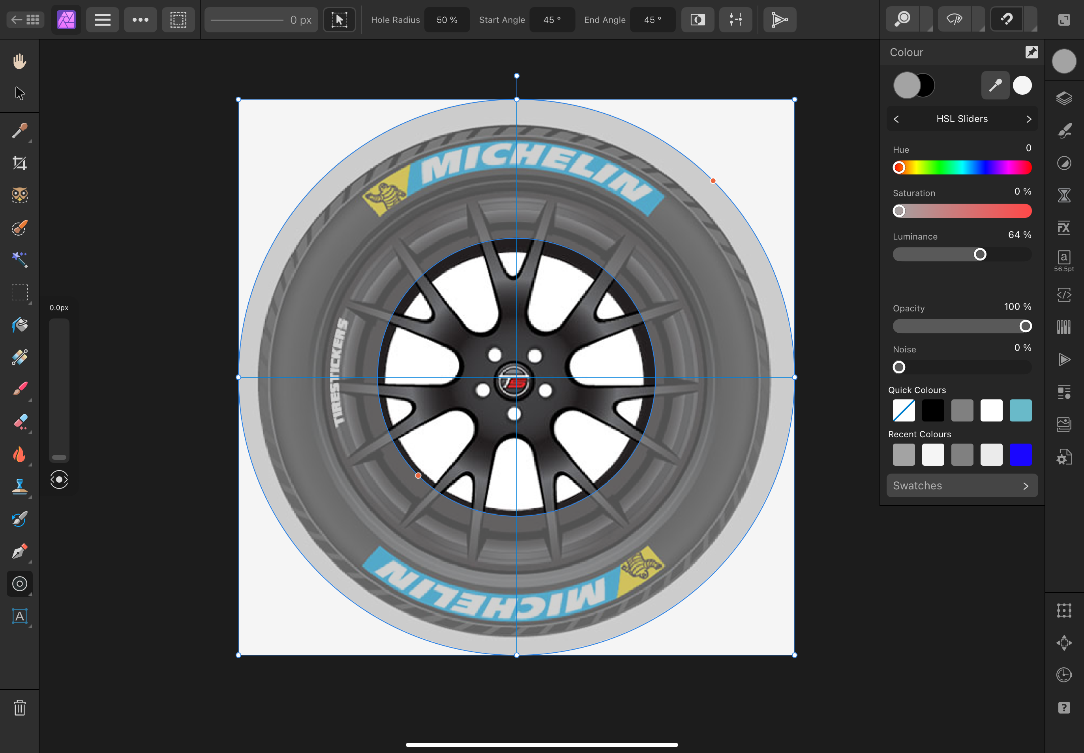
Task: Open the History clock studio
Action: click(x=1064, y=675)
